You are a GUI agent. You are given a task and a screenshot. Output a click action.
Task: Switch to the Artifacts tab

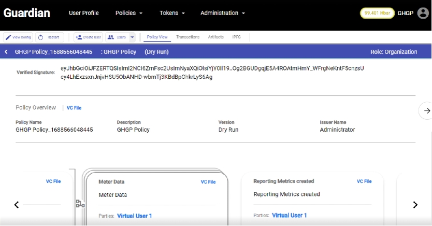pyautogui.click(x=216, y=37)
